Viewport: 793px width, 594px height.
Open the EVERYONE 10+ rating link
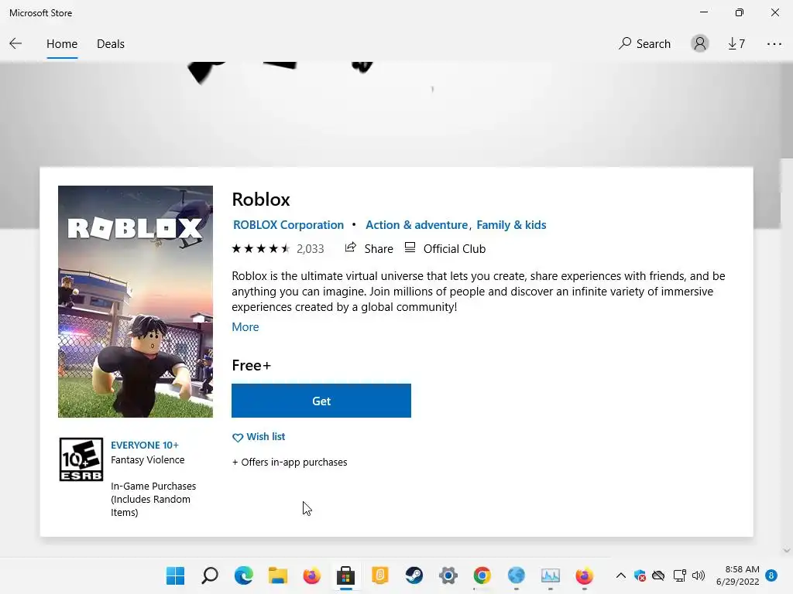[x=145, y=445]
